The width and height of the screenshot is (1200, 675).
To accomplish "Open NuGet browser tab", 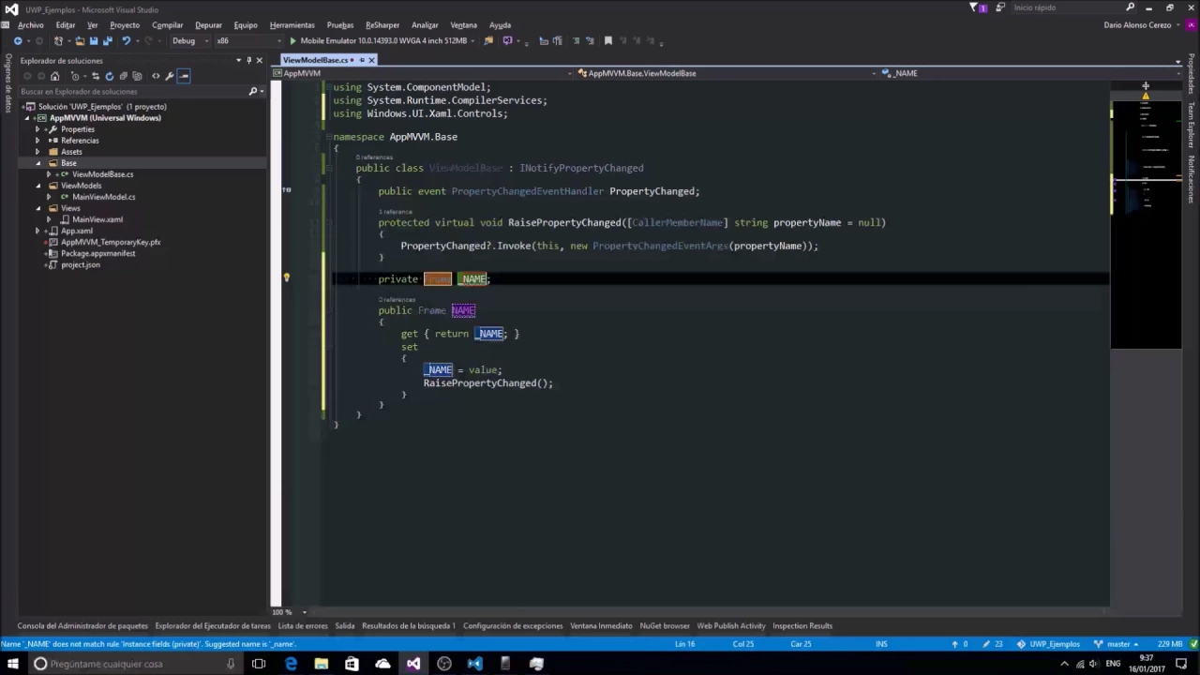I will pyautogui.click(x=665, y=626).
